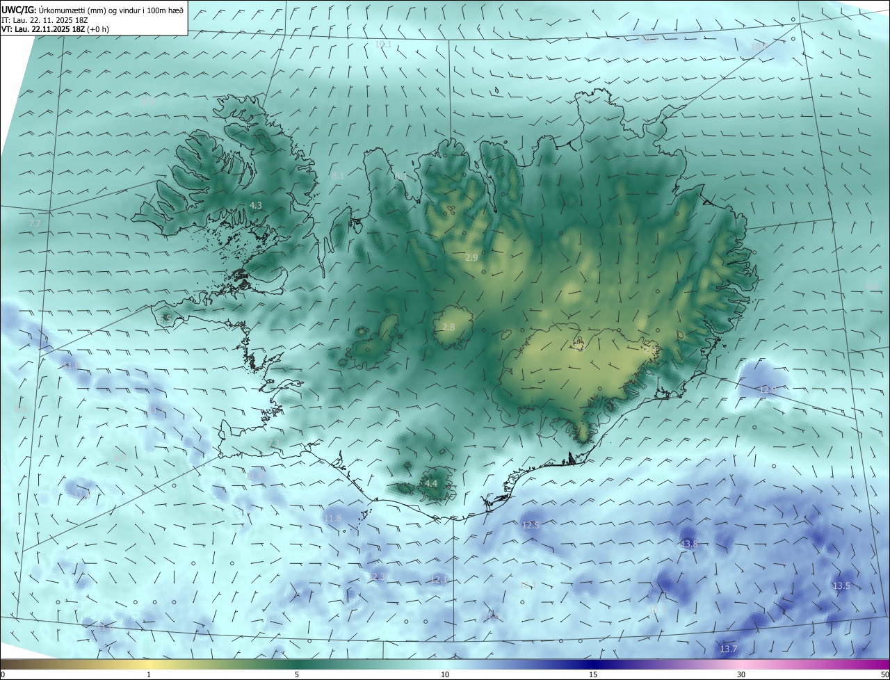Click the 12.5 value south of Iceland

coord(531,525)
